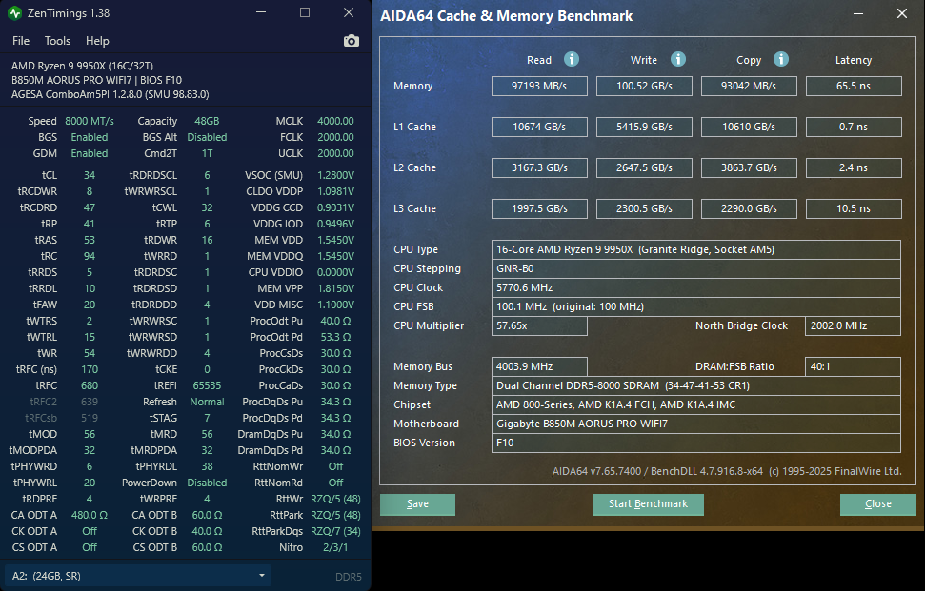Click the Memory Type field DDR5-8000 SDRAM
Image resolution: width=925 pixels, height=591 pixels.
click(x=696, y=385)
